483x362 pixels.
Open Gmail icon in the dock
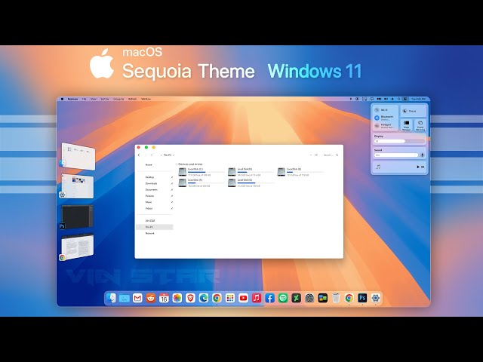tap(137, 298)
